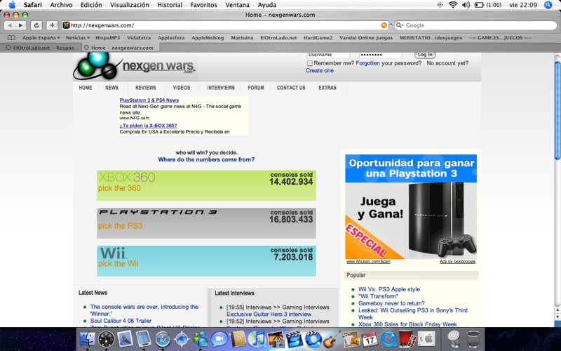Screen dimensions: 561x351
Task: Click 'Where do the numbers come from?'
Action: click(x=206, y=160)
